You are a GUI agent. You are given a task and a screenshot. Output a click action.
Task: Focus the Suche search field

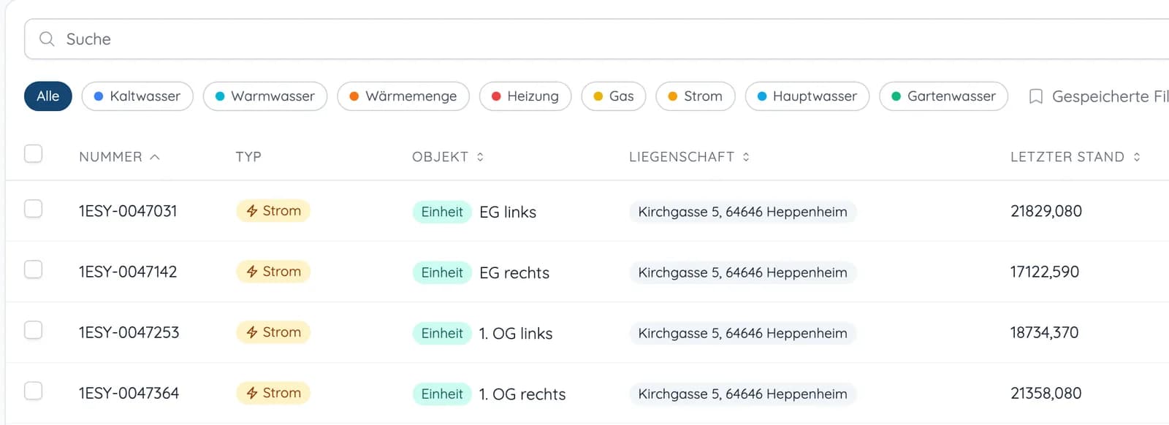596,39
